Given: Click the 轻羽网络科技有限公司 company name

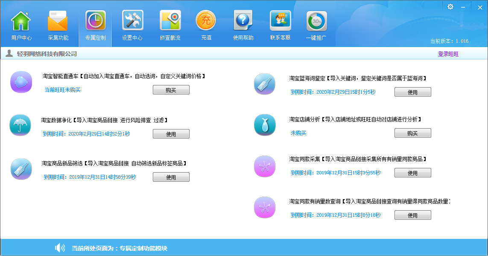Looking at the screenshot, I should [x=47, y=54].
